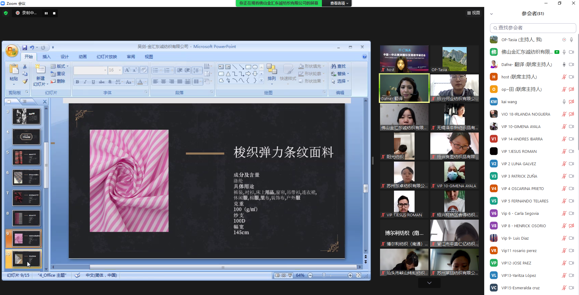Click the Slide Show view icon in status bar
Screen dimensions: 579x295
pos(290,275)
